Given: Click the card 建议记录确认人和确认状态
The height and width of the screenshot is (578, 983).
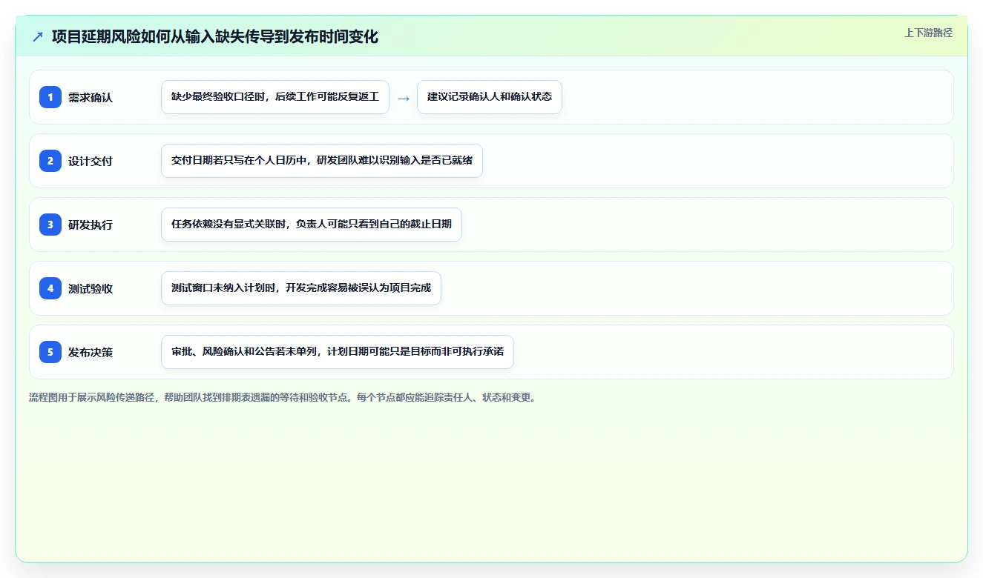Looking at the screenshot, I should (490, 97).
